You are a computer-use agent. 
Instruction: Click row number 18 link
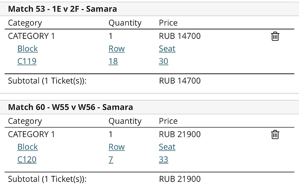pos(113,61)
